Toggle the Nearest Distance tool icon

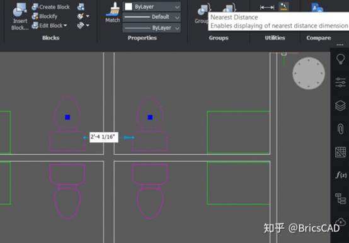(x=283, y=7)
